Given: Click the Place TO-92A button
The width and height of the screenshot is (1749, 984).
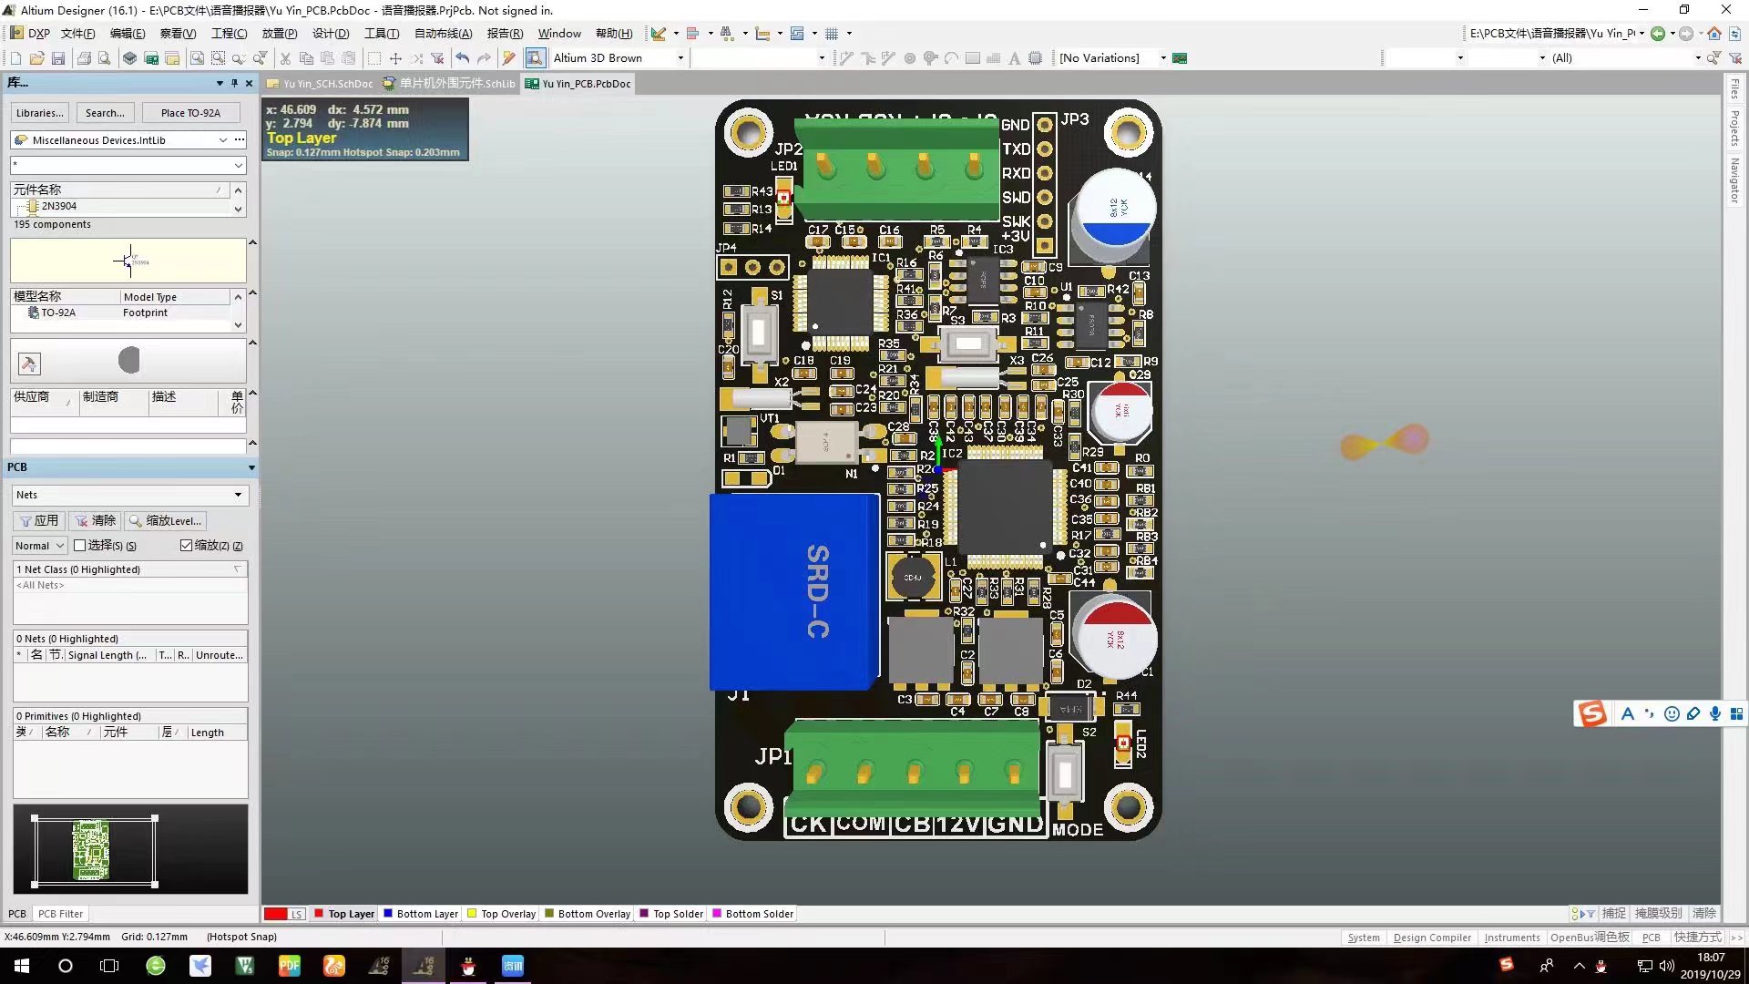Looking at the screenshot, I should [190, 113].
